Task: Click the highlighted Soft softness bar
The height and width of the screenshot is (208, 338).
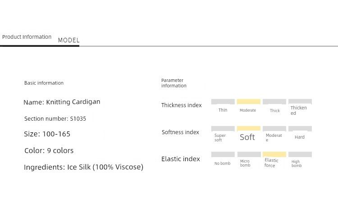Action: pos(249,129)
